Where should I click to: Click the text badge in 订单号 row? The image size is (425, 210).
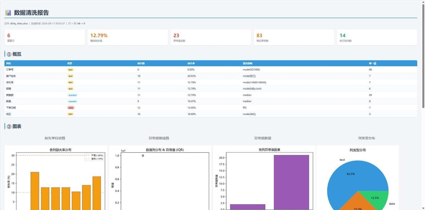tap(71, 69)
